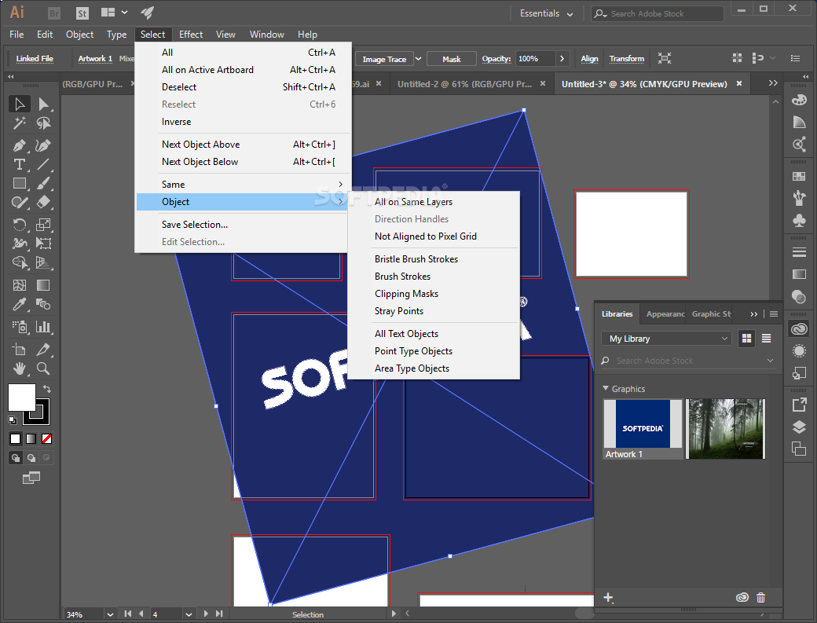Switch library to grid view

(746, 339)
